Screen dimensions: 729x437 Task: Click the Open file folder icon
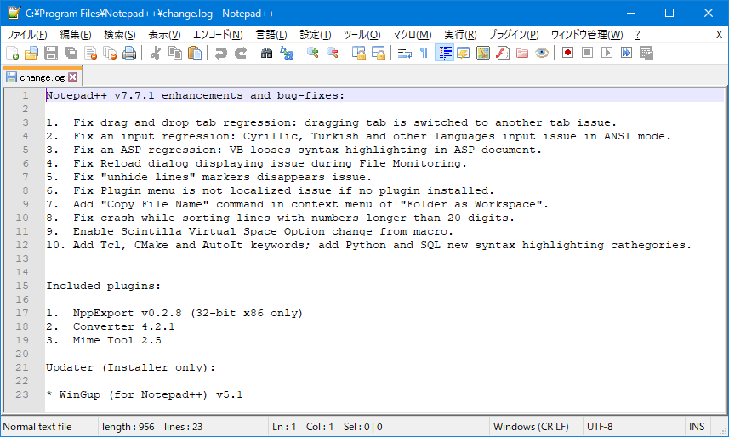click(31, 53)
